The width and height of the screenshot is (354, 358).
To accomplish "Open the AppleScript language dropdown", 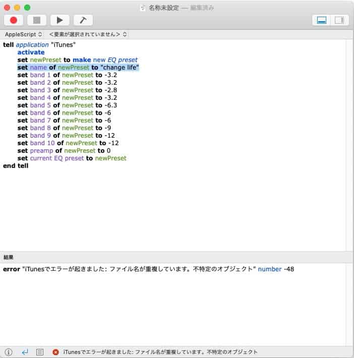I will coord(24,34).
